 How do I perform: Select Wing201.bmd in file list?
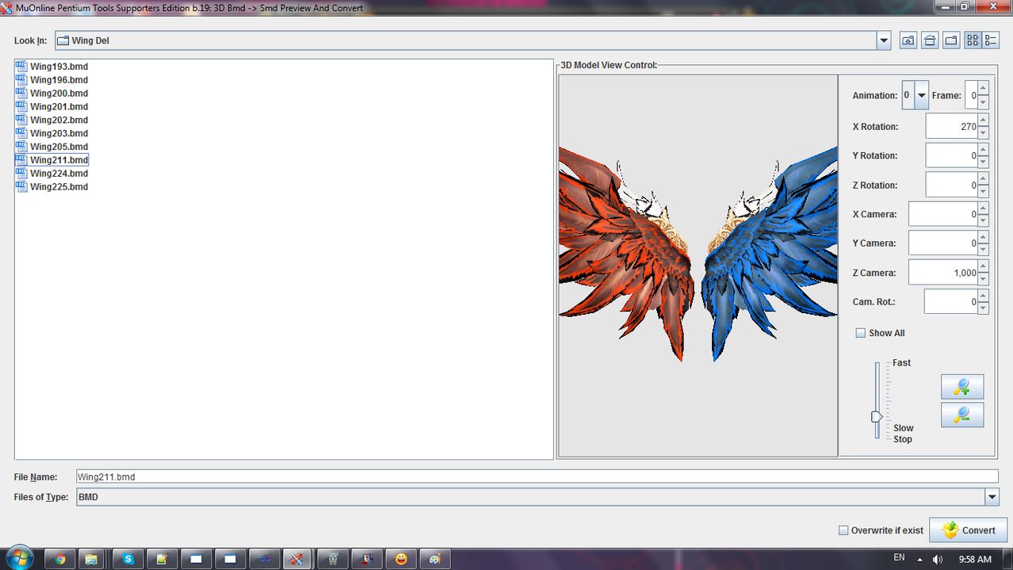pyautogui.click(x=52, y=107)
